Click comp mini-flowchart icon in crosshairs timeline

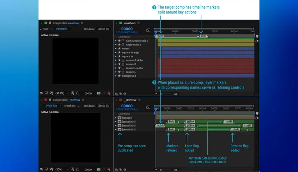pos(148,30)
